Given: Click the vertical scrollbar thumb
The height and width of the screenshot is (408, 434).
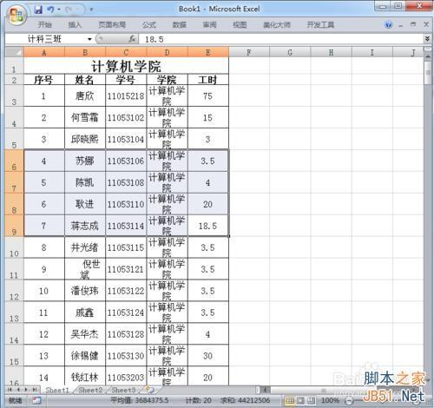Looking at the screenshot, I should pyautogui.click(x=428, y=72).
